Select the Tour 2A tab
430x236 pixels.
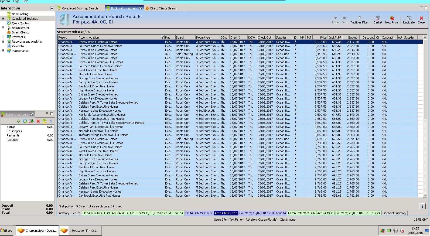(x=375, y=213)
